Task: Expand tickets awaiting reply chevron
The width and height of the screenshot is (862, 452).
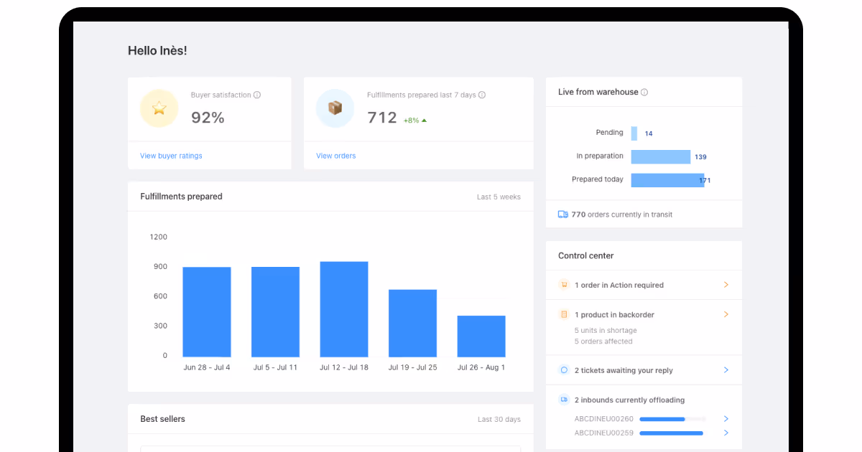Action: (726, 370)
